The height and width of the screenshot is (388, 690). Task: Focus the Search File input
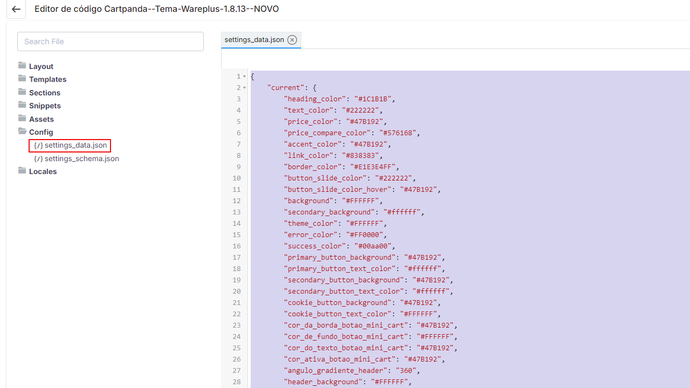[x=111, y=41]
